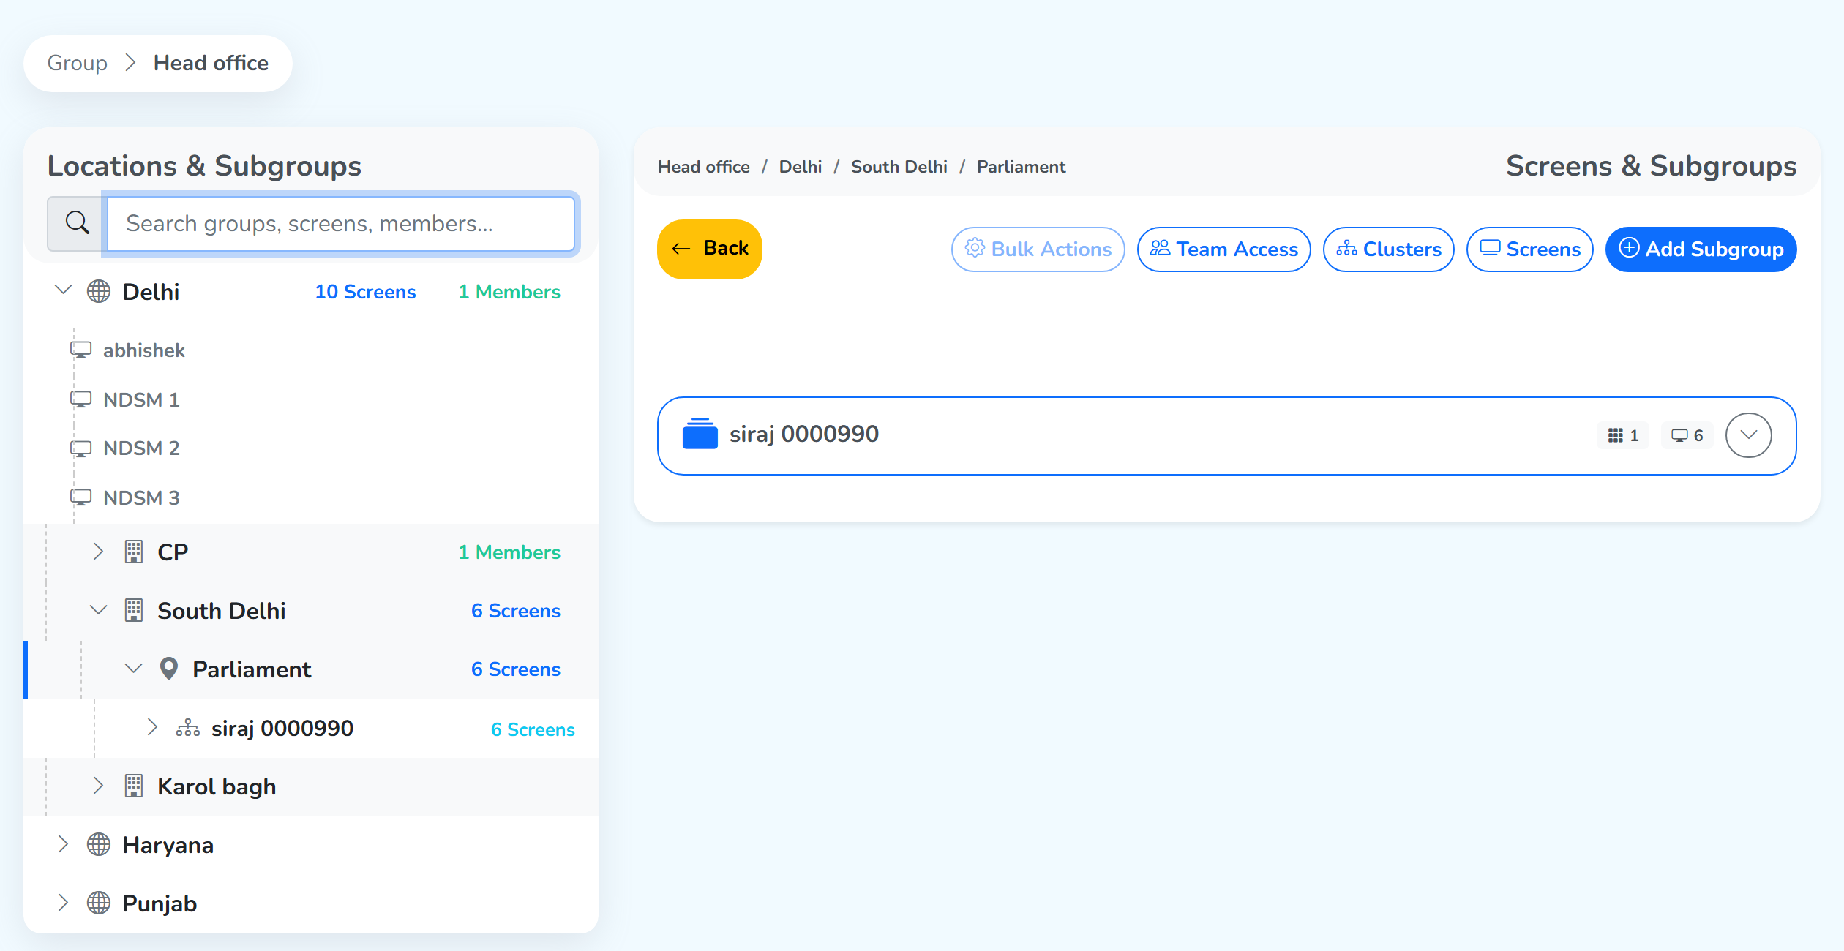Click Delhi in the panel breadcrumb
This screenshot has height=951, width=1844.
click(800, 167)
